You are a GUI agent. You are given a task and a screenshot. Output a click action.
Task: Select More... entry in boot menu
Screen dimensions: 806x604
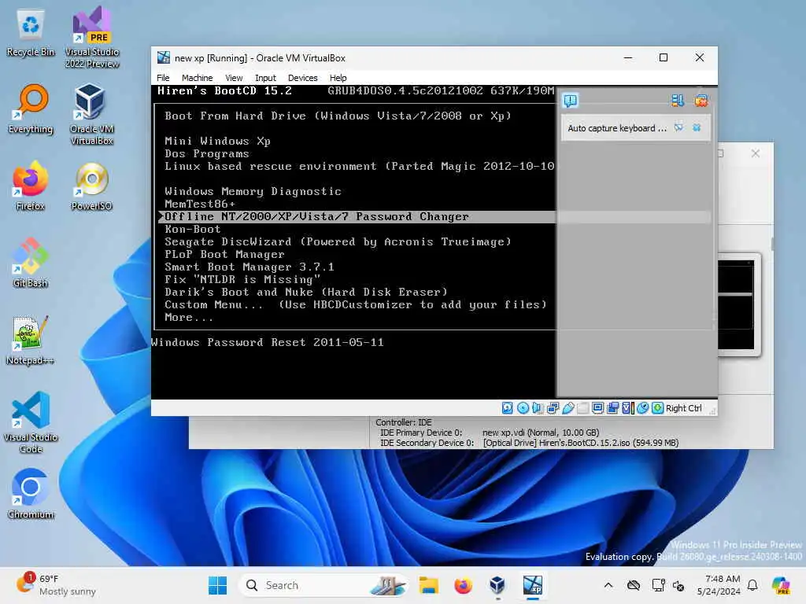pyautogui.click(x=189, y=317)
